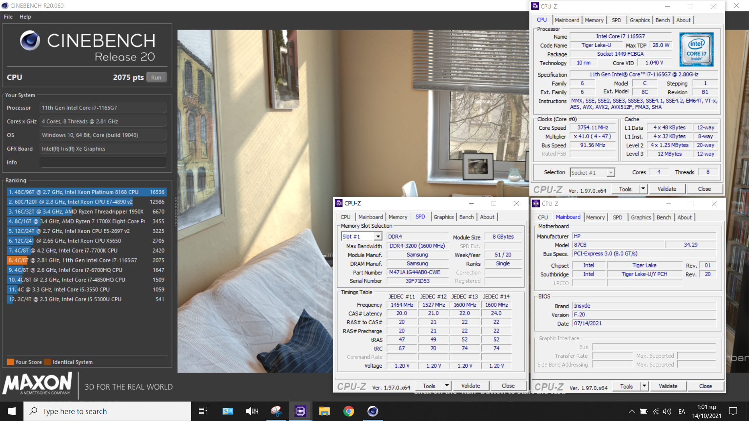The width and height of the screenshot is (749, 421).
Task: Expand Tools dropdown arrow in top CPU-Z window
Action: [643, 189]
